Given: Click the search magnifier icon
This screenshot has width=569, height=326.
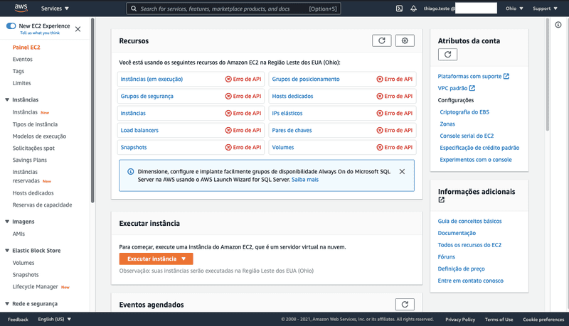Looking at the screenshot, I should 134,9.
